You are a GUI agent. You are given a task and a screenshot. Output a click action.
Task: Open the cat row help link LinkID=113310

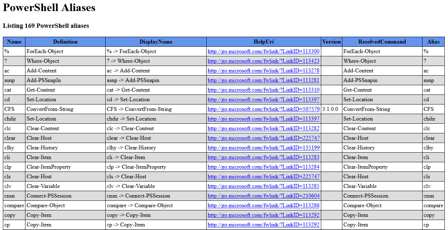(x=264, y=90)
